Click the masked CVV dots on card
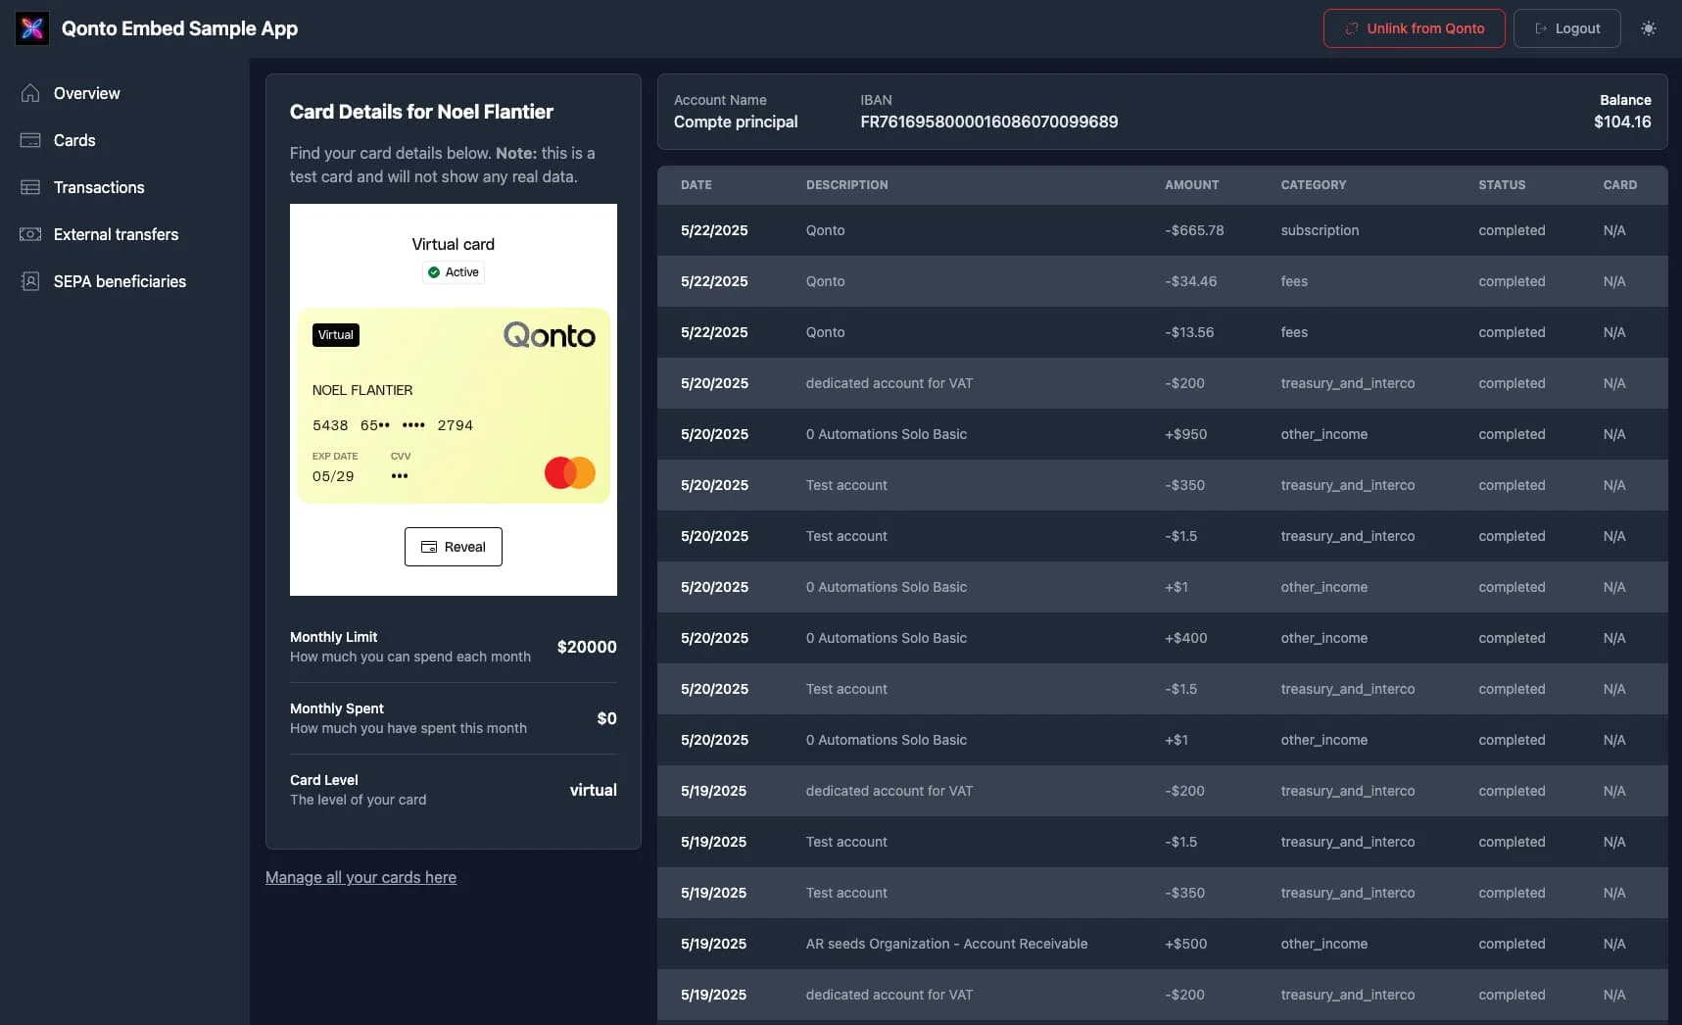This screenshot has height=1025, width=1682. 400,476
